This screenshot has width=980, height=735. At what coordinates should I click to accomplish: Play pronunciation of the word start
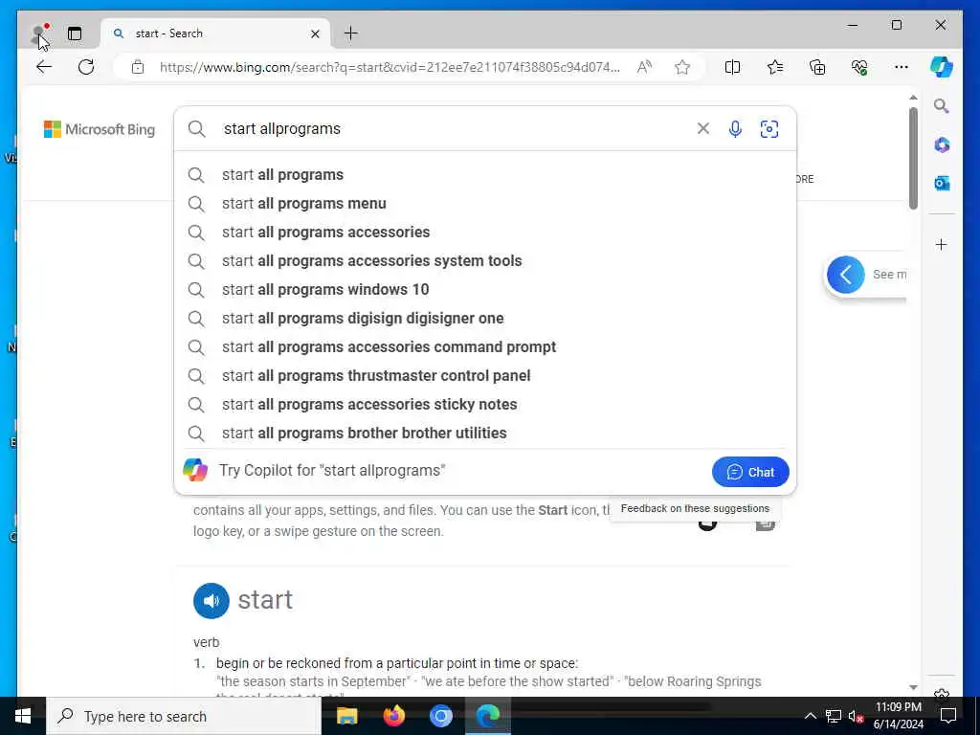coord(212,601)
